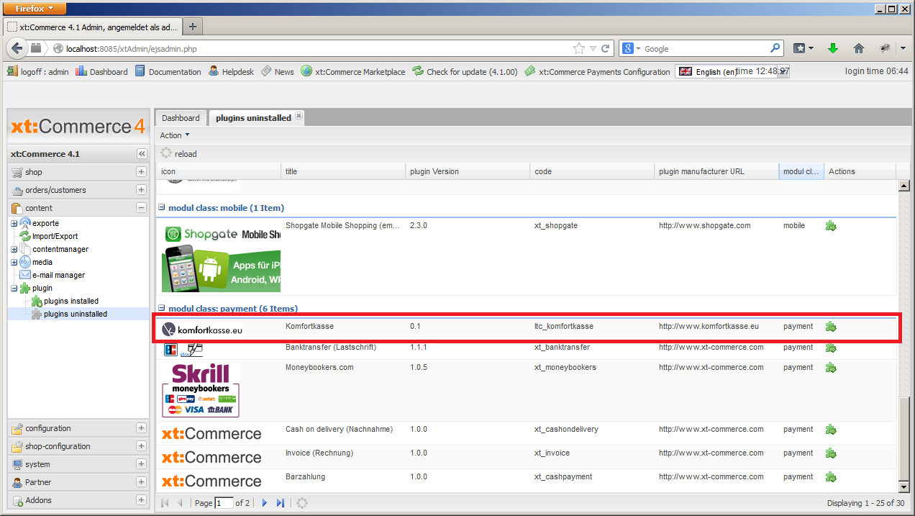Screen dimensions: 915x516
Task: Switch to Dashboard tab
Action: [x=181, y=118]
